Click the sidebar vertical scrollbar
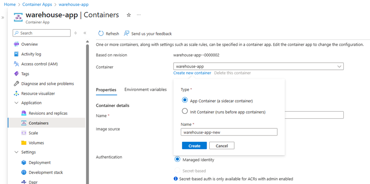This screenshot has width=370, height=184. pos(87,113)
